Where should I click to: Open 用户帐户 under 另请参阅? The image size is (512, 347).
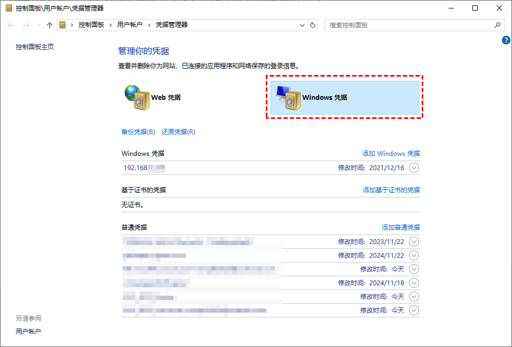point(29,331)
